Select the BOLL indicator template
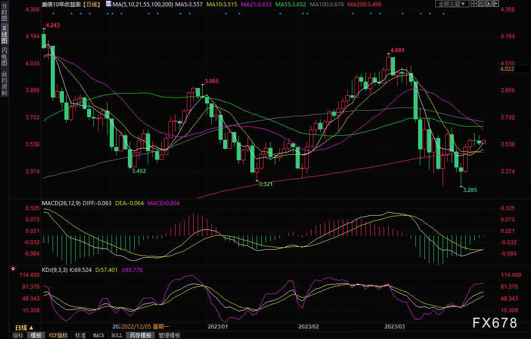The image size is (531, 339). 117,335
